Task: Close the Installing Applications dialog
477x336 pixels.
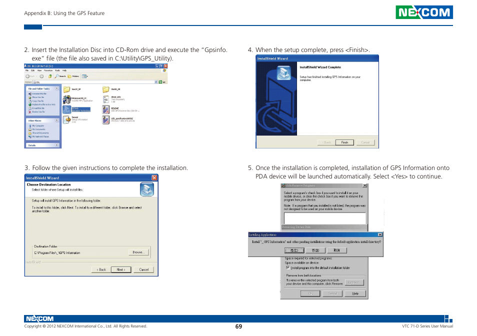Action: [x=380, y=234]
